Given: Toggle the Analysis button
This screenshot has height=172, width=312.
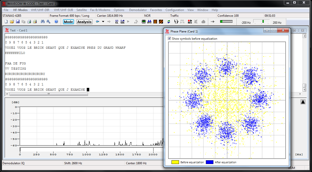Looking at the screenshot, I should click(84, 22).
